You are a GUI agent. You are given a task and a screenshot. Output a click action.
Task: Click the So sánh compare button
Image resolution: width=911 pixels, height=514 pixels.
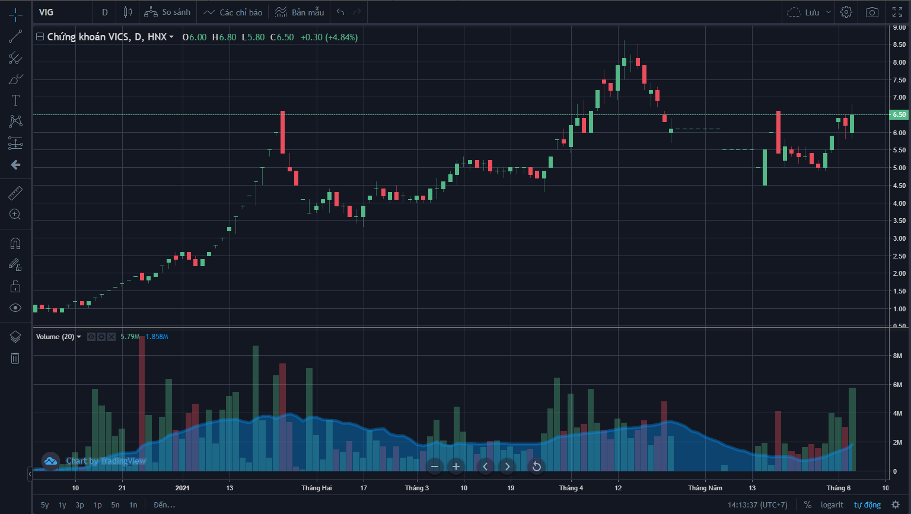[x=167, y=12]
